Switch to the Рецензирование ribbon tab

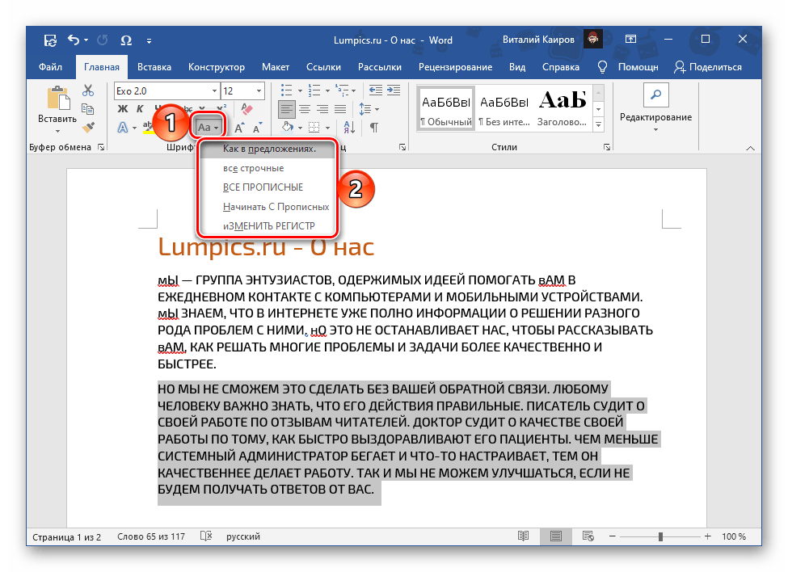[457, 67]
